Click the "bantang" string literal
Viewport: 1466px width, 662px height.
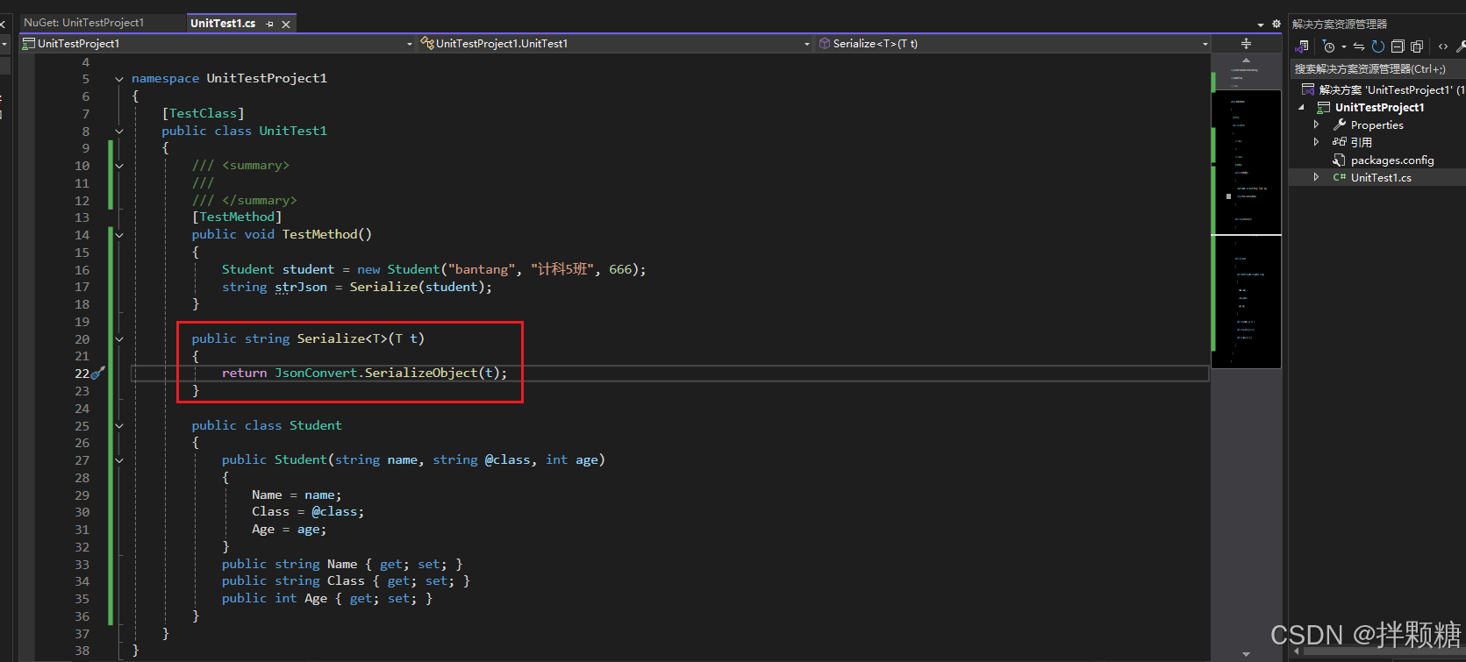pos(482,269)
